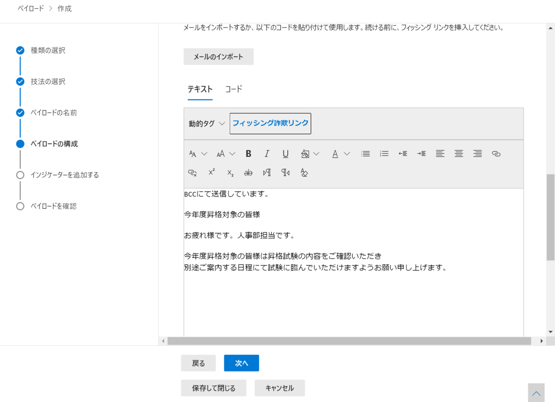Select the テキスト tab

click(200, 89)
